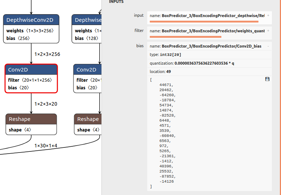Screen dimensions: 281x195
Task: Click shape 4 in left Reshape node
Action: pos(20,130)
